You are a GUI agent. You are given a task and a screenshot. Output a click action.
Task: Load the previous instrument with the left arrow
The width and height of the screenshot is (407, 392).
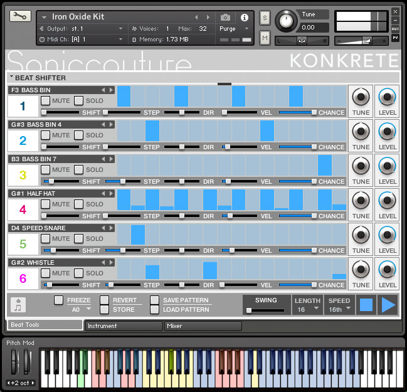point(196,18)
